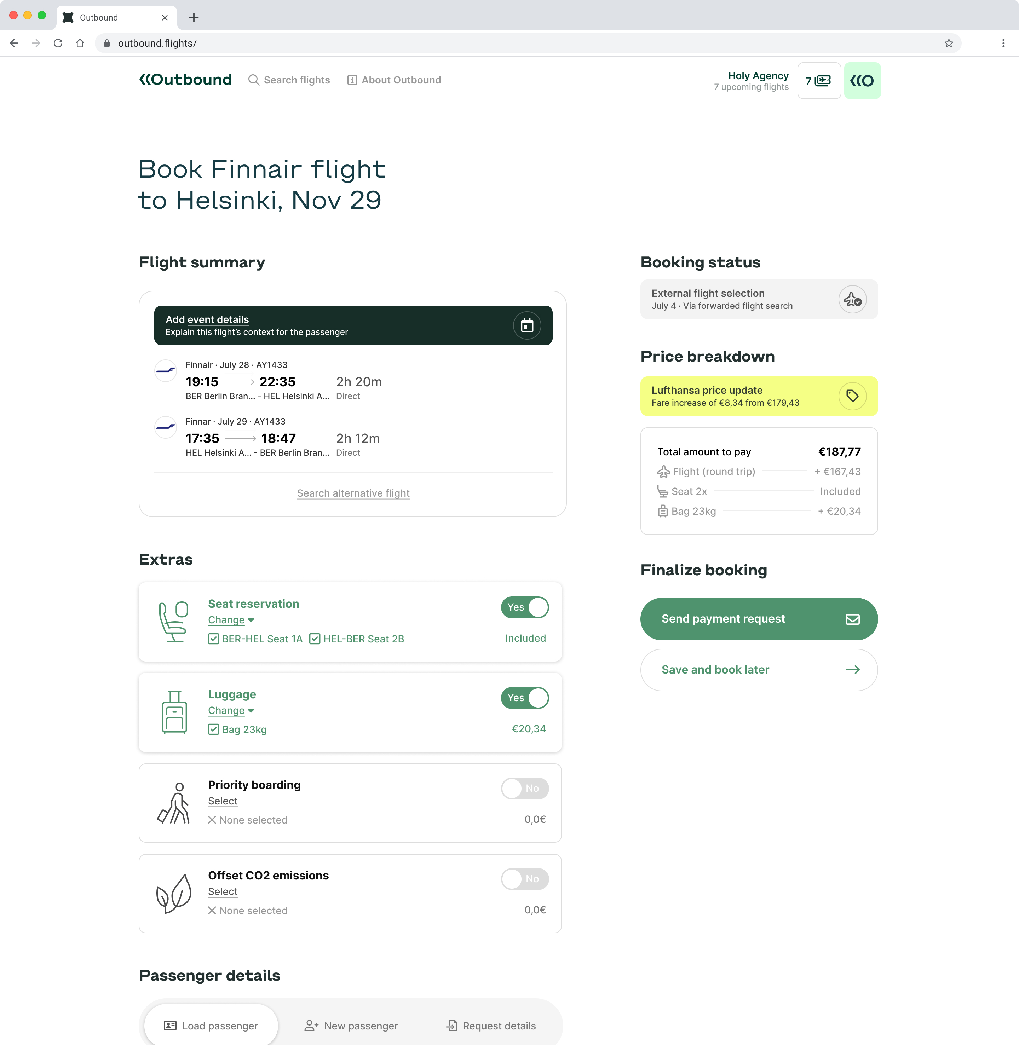
Task: Open the Search flights nav item
Action: (x=289, y=80)
